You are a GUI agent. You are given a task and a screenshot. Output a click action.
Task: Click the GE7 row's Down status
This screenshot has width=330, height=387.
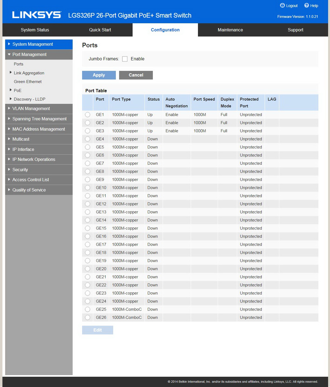tap(153, 163)
